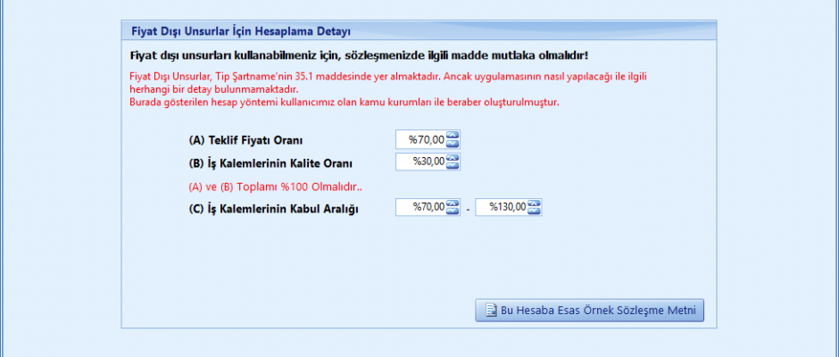Viewport: 839px width, 357px height.
Task: Click the Kalite Oranı %30,00 field
Action: pos(421,162)
